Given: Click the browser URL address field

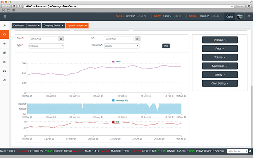Looking at the screenshot, I should [127, 6].
